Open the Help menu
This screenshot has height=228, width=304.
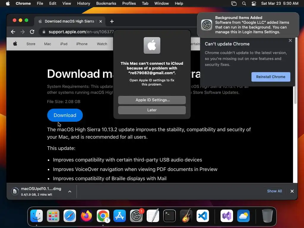point(179,4)
